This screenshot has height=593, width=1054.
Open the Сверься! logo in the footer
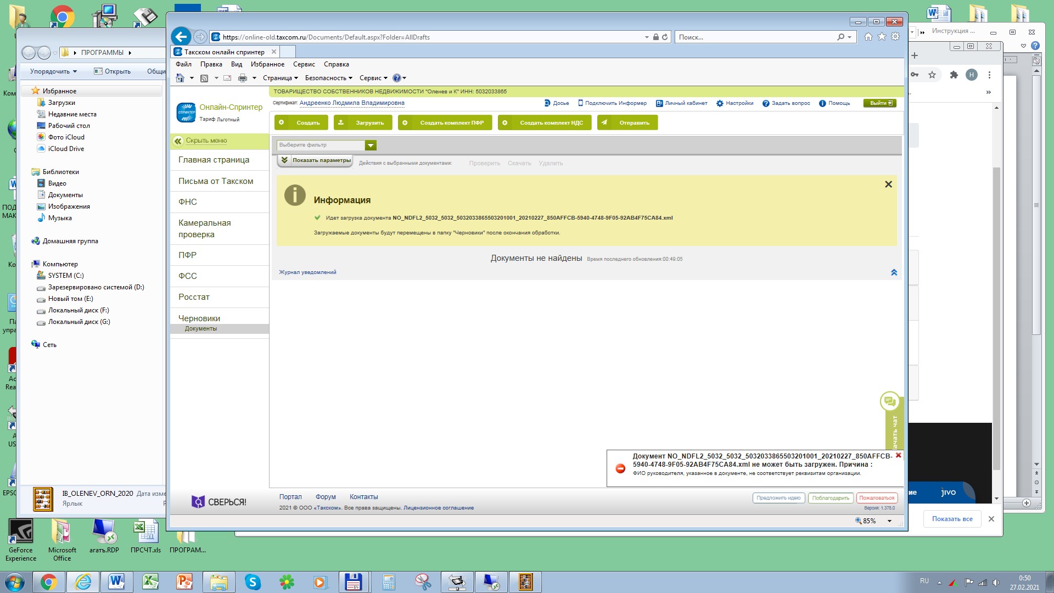(x=218, y=502)
